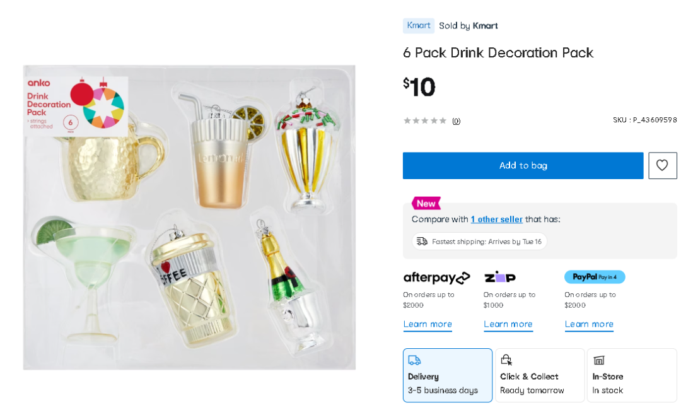Click the Click & Collect bag icon
This screenshot has width=681, height=410.
[506, 360]
